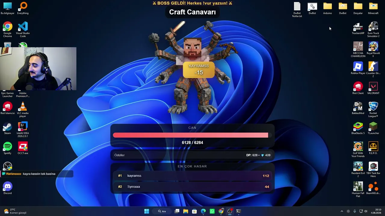Screen dimensions: 385x216
Task: Open the Windows Start menu
Action: point(146,211)
